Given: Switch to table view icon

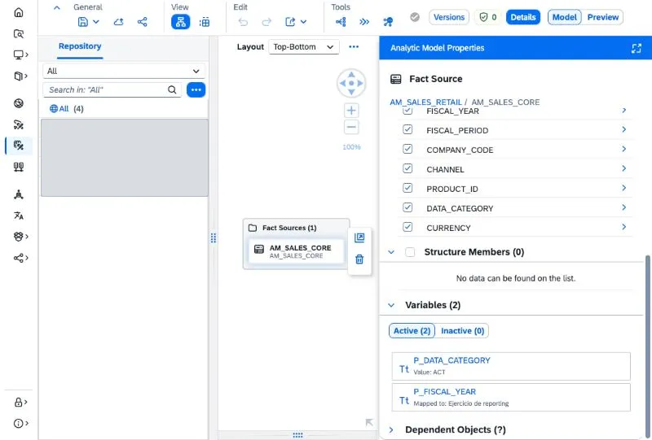Looking at the screenshot, I should pos(205,22).
